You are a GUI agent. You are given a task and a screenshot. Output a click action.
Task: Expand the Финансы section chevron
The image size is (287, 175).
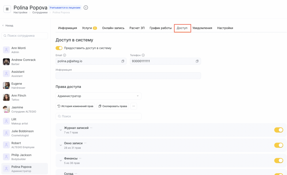(x=61, y=160)
